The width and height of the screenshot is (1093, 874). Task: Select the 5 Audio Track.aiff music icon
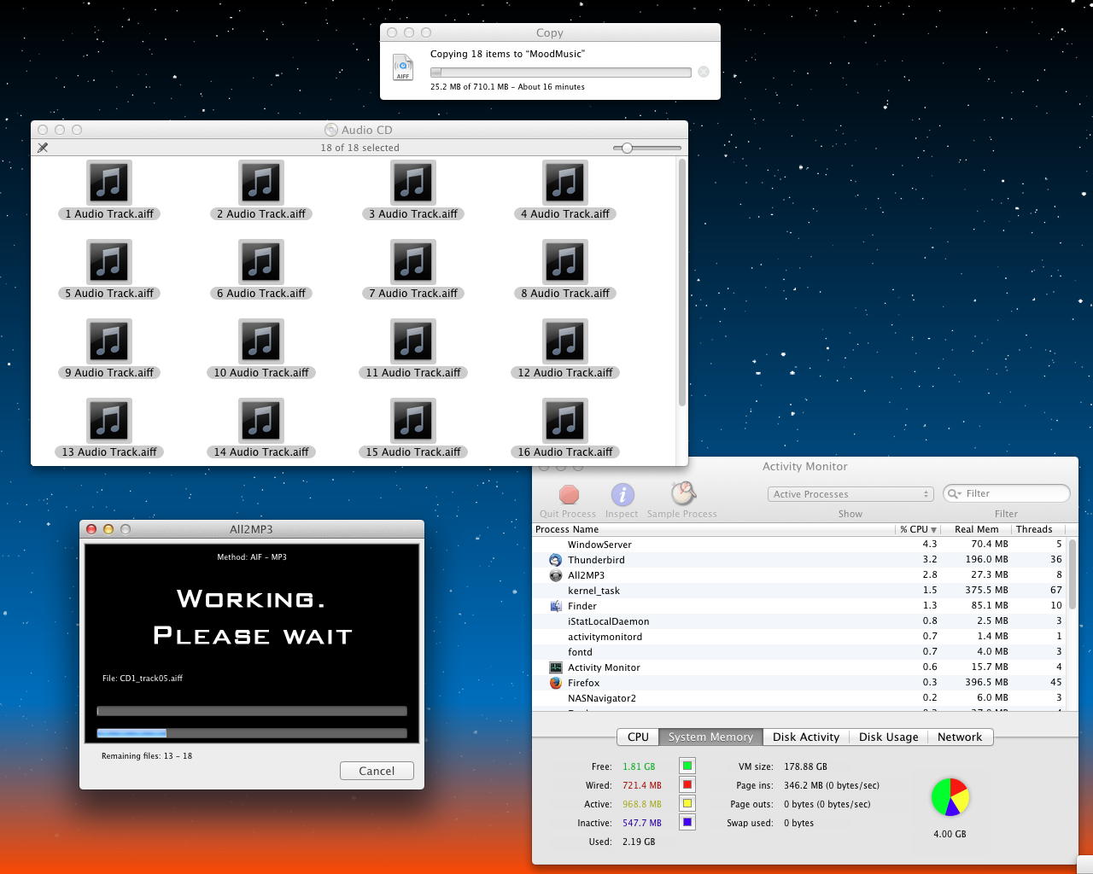tap(109, 262)
